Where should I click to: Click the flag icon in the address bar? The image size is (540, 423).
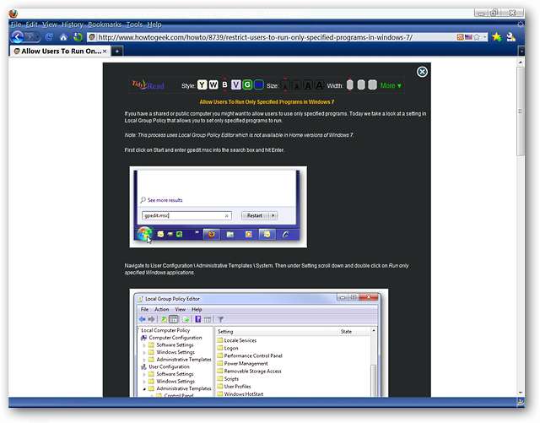coord(468,37)
